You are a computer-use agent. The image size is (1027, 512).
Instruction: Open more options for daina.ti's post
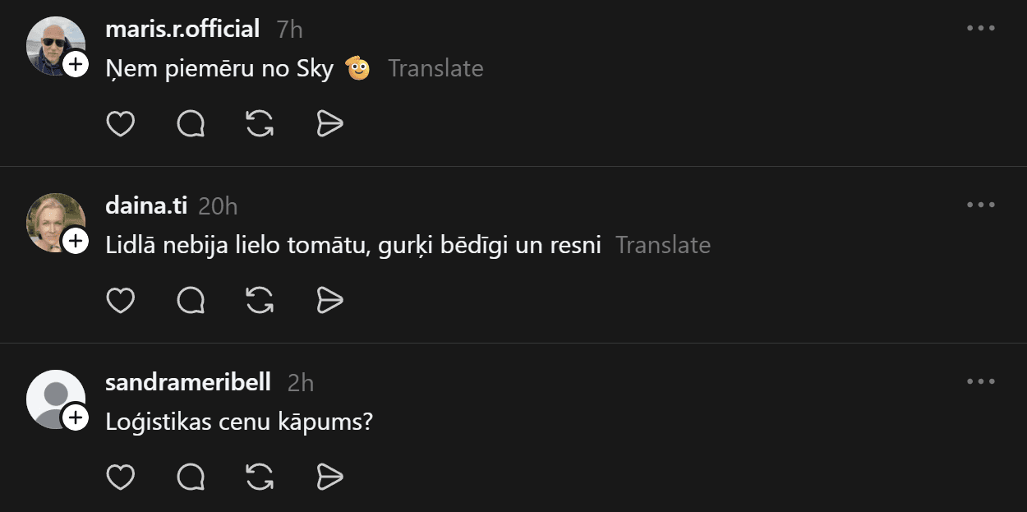[x=981, y=205]
